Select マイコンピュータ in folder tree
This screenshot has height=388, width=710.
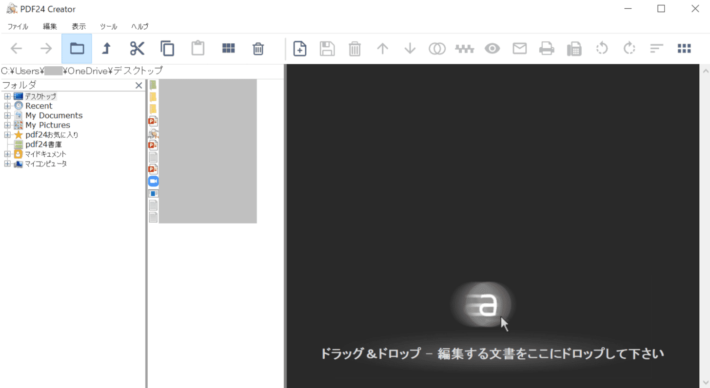[x=46, y=164]
